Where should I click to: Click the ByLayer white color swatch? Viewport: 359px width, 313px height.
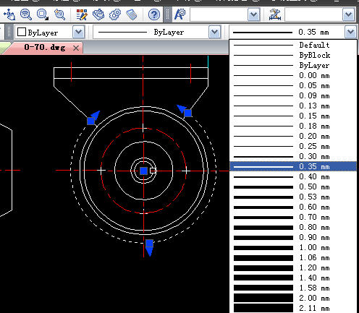coord(22,32)
